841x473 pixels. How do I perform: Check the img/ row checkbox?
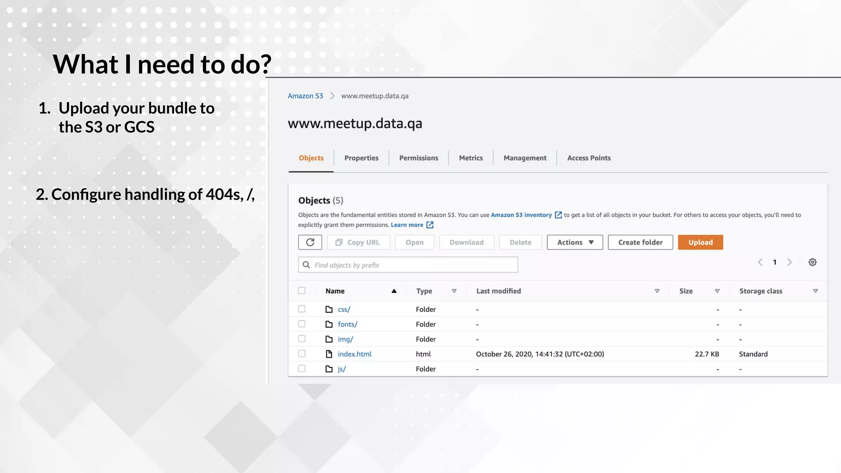[x=302, y=339]
